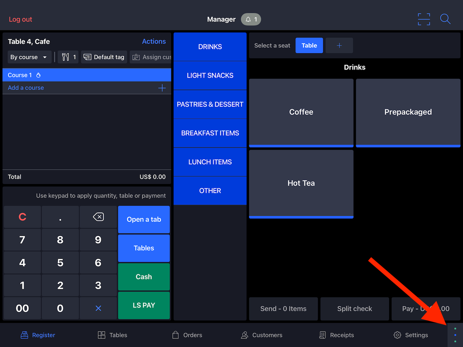Viewport: 463px width, 347px height.
Task: Go to the Customers tab
Action: point(262,335)
